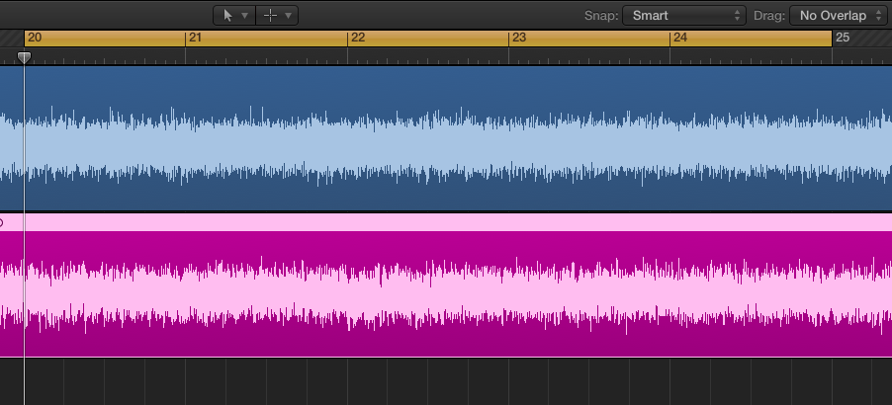
Task: Open the Drag mode pop-up set to No Overlap
Action: pos(838,16)
